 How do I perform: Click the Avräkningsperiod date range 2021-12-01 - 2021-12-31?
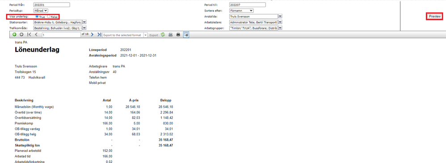pos(138,55)
